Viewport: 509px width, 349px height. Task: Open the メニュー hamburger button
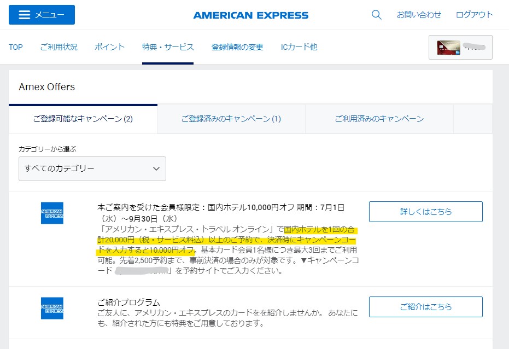[x=42, y=15]
